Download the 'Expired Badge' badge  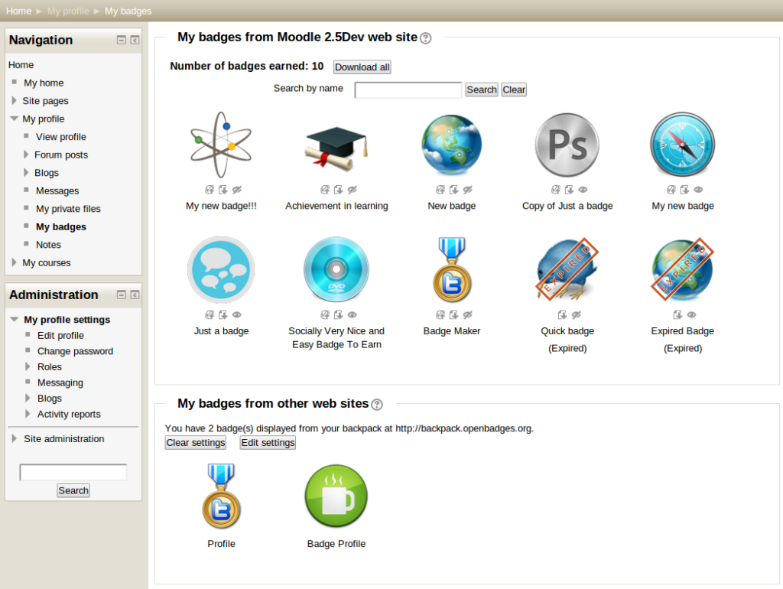tap(677, 314)
